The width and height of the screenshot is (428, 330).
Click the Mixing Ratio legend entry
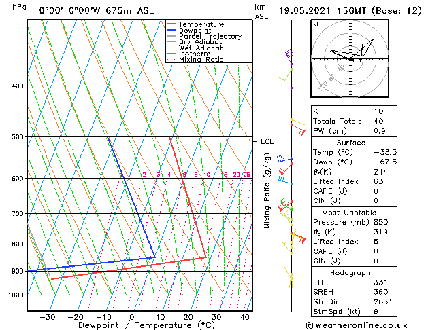[x=201, y=60]
